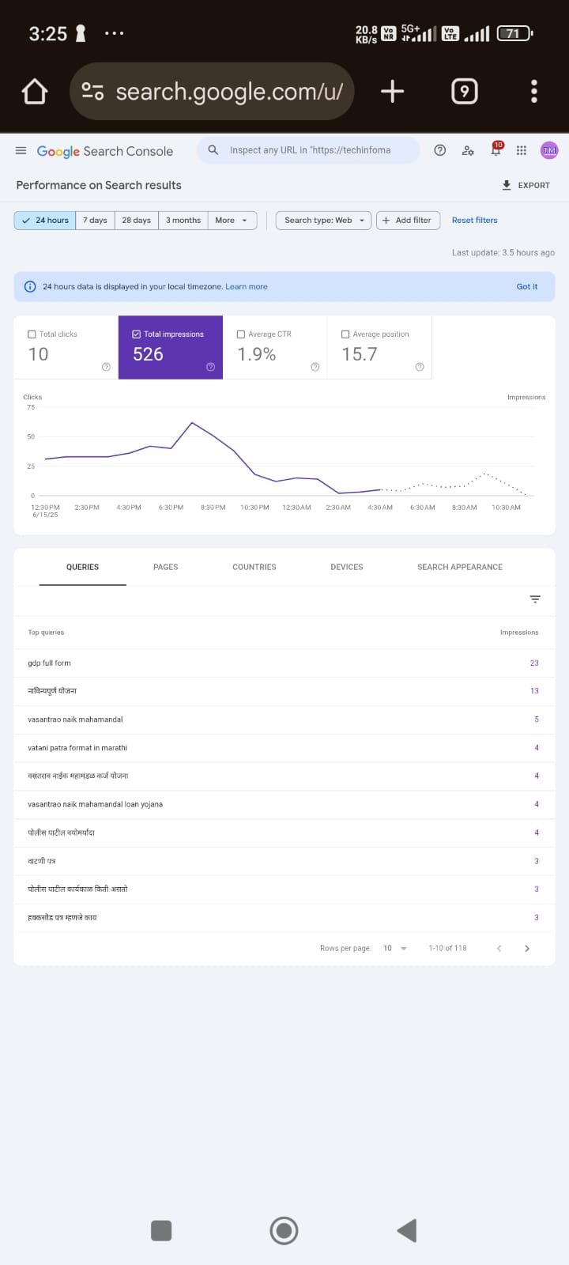This screenshot has height=1265, width=569.
Task: Click the Add filter button
Action: (x=408, y=221)
